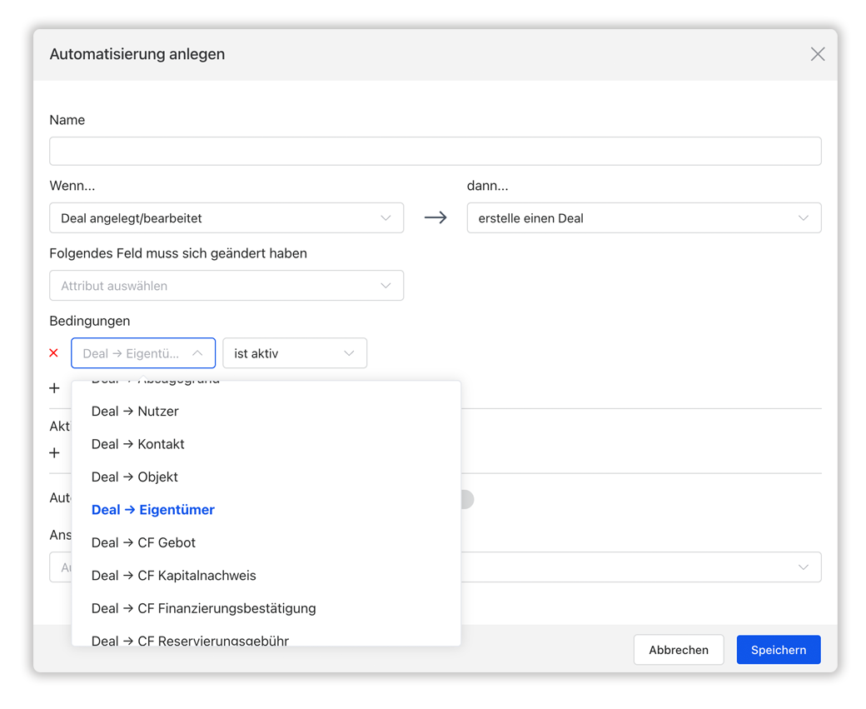Viewport: 866px width, 709px height.
Task: Open the 'Deal angelegt/bearbeitet' trigger dropdown
Action: pos(226,218)
